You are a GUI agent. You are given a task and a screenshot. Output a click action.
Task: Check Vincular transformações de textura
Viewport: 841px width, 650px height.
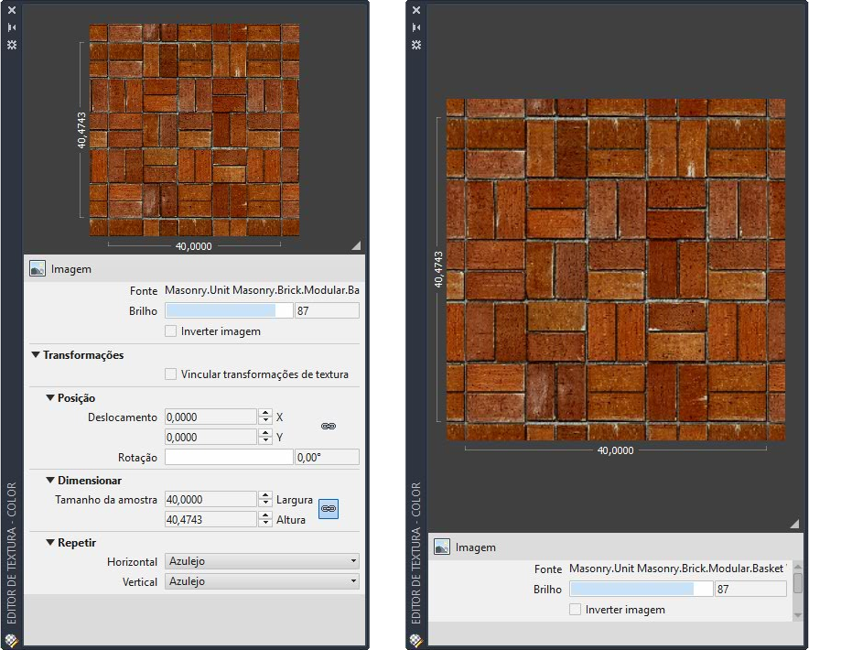coord(170,374)
